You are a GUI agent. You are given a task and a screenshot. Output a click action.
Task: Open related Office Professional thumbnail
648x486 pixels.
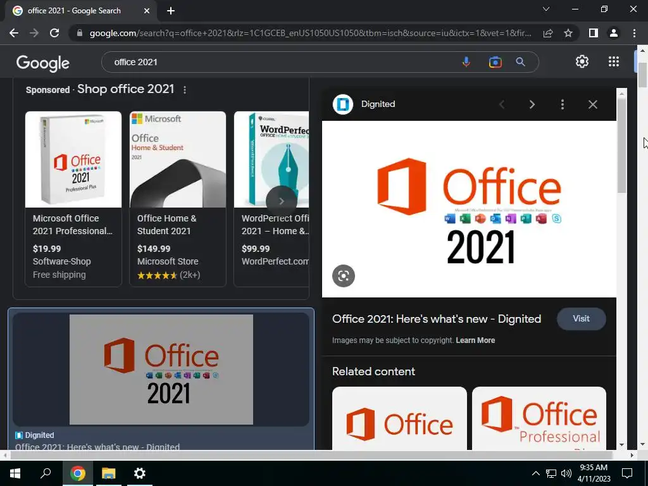click(539, 418)
